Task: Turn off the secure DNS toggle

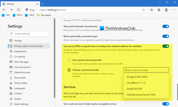Action: [x=166, y=46]
